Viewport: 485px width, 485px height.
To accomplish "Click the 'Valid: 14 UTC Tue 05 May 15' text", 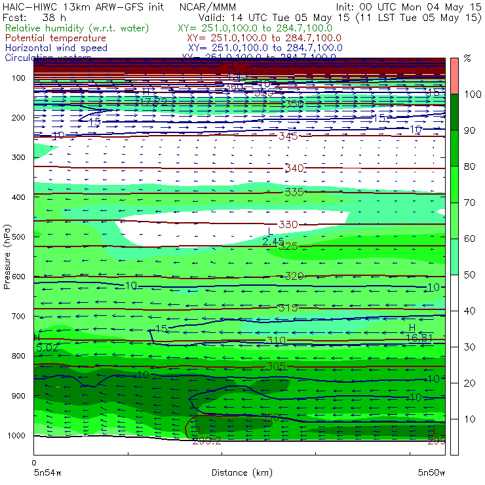I will (x=275, y=18).
